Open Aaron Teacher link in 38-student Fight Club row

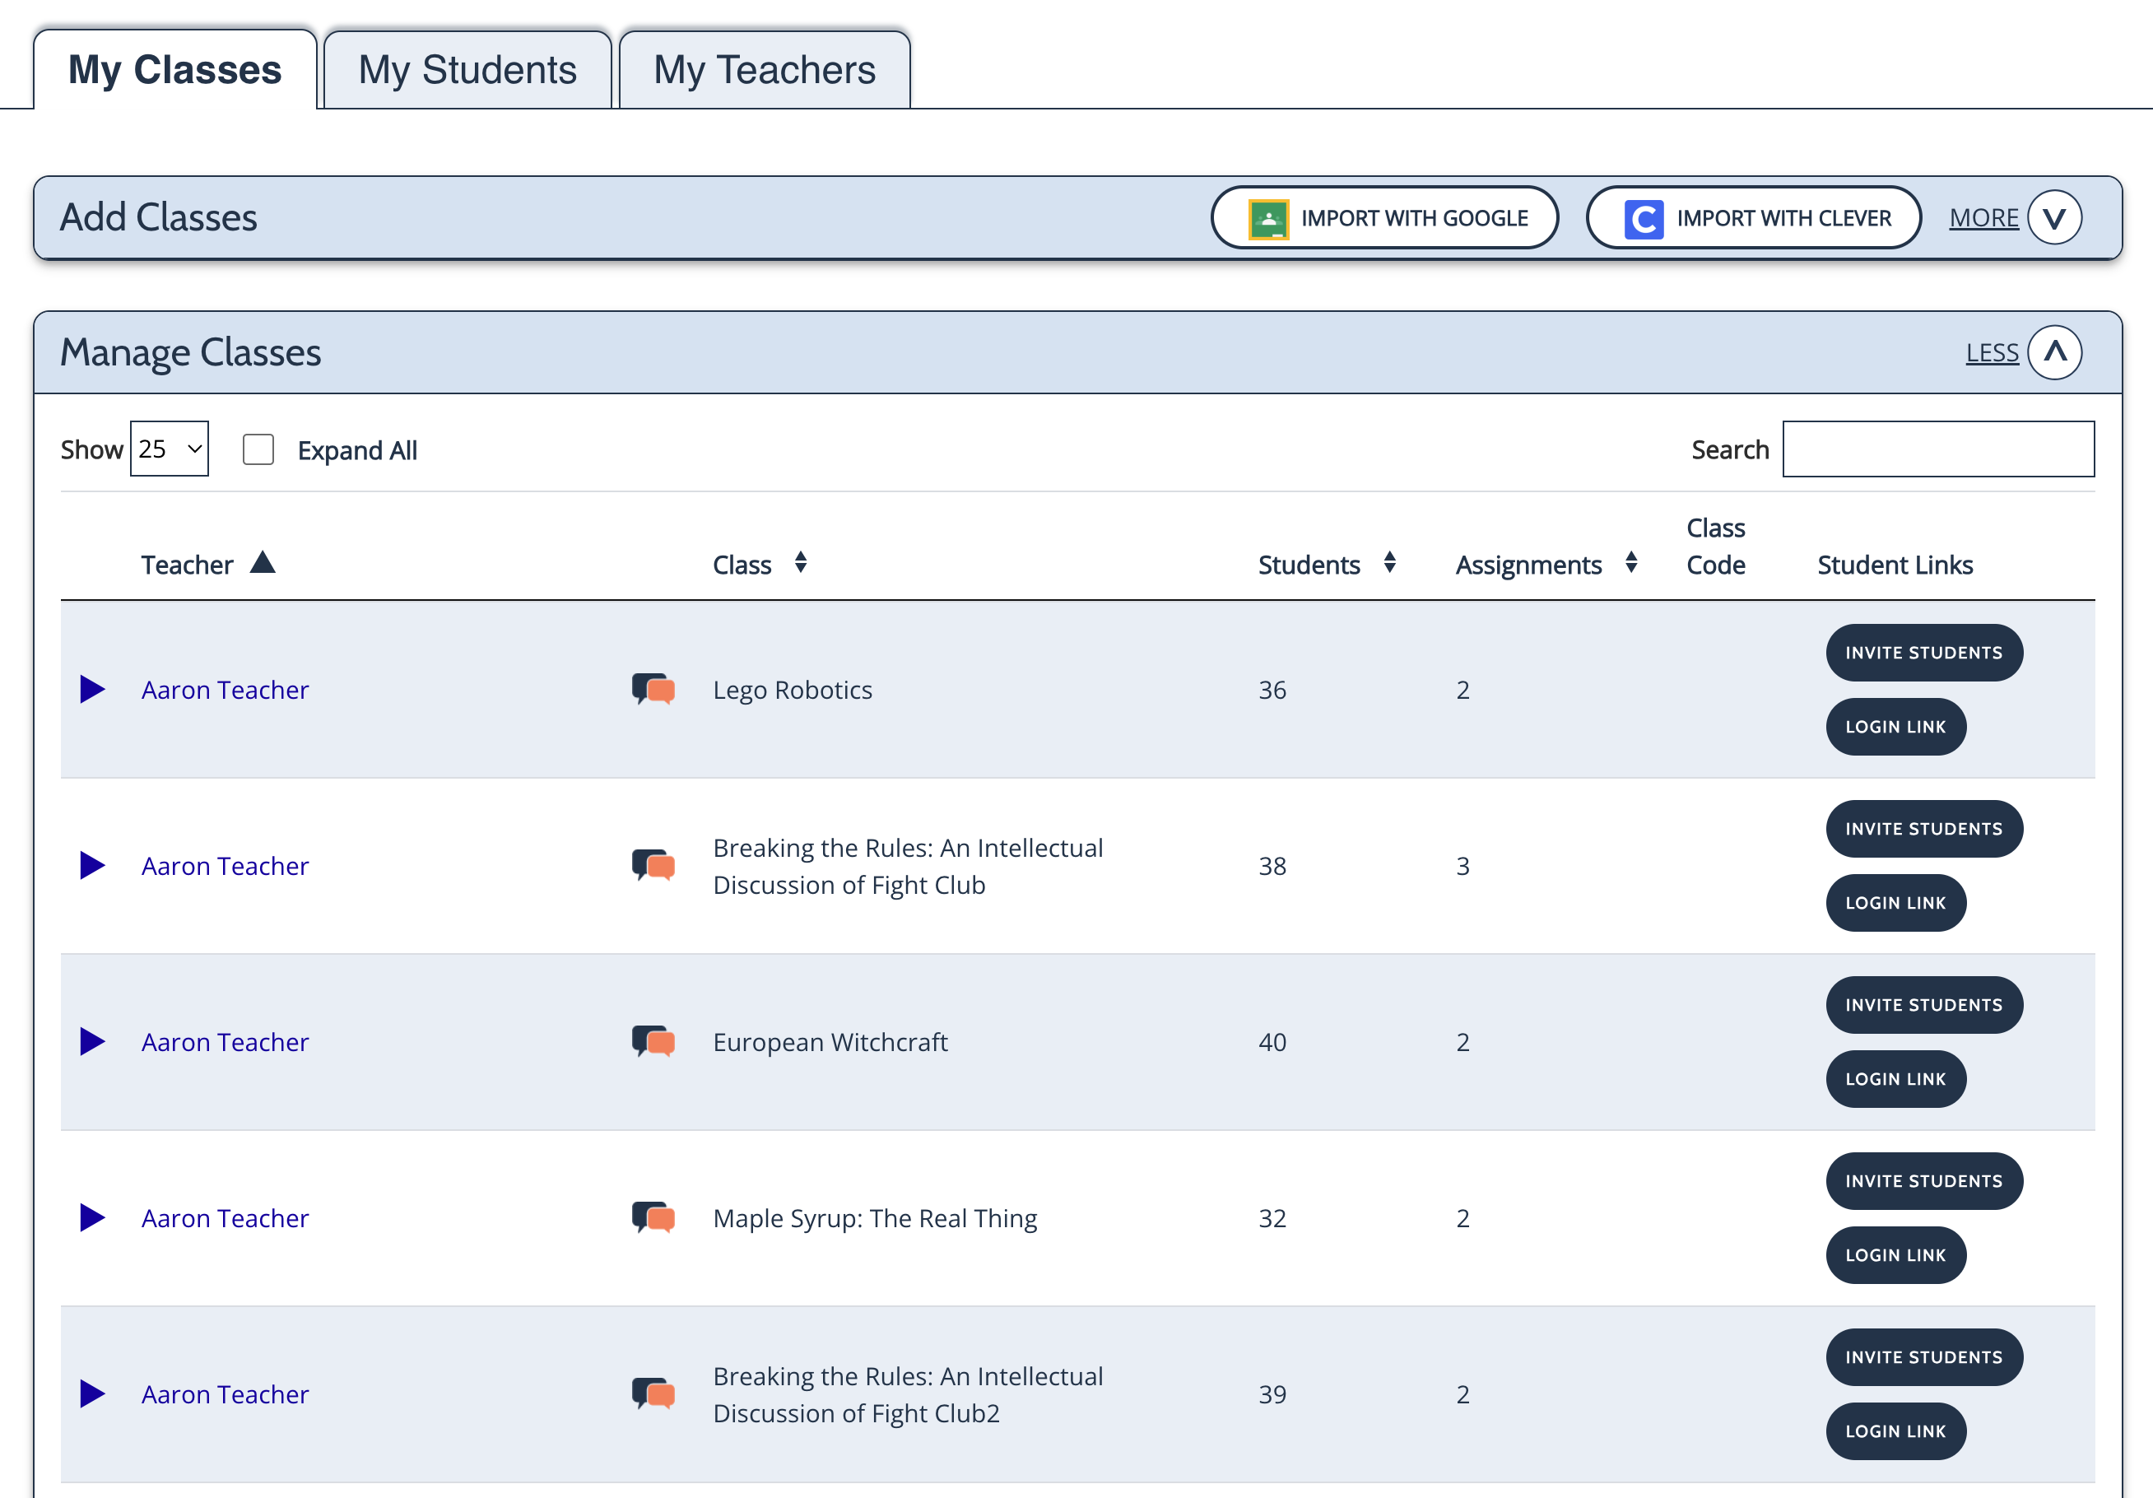(x=225, y=866)
